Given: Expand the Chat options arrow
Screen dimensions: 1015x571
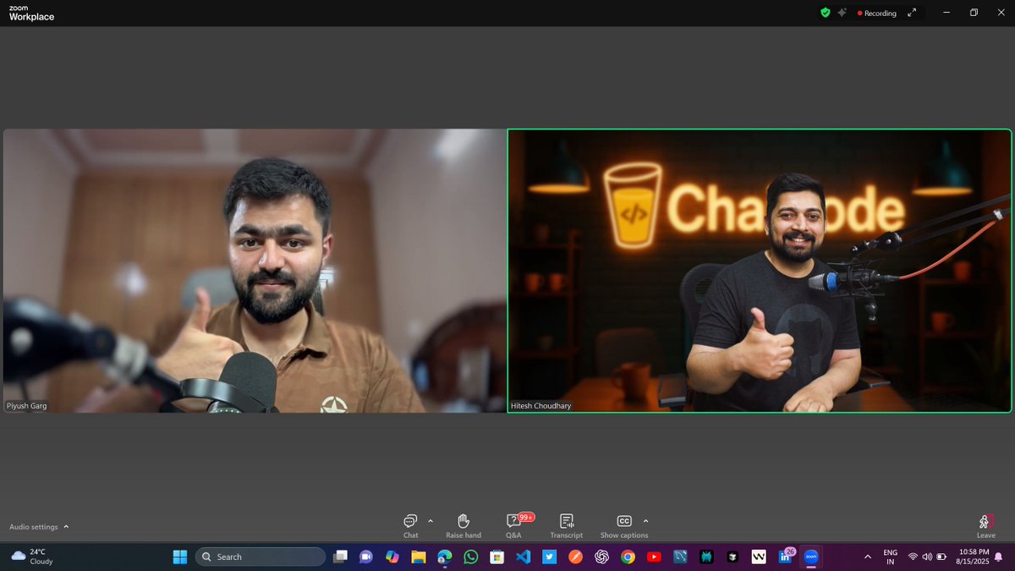Looking at the screenshot, I should (x=431, y=521).
